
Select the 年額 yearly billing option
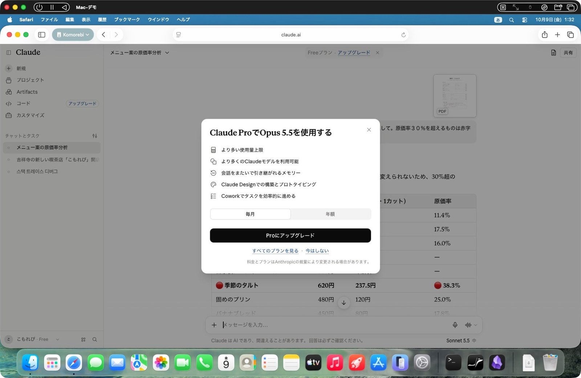330,214
